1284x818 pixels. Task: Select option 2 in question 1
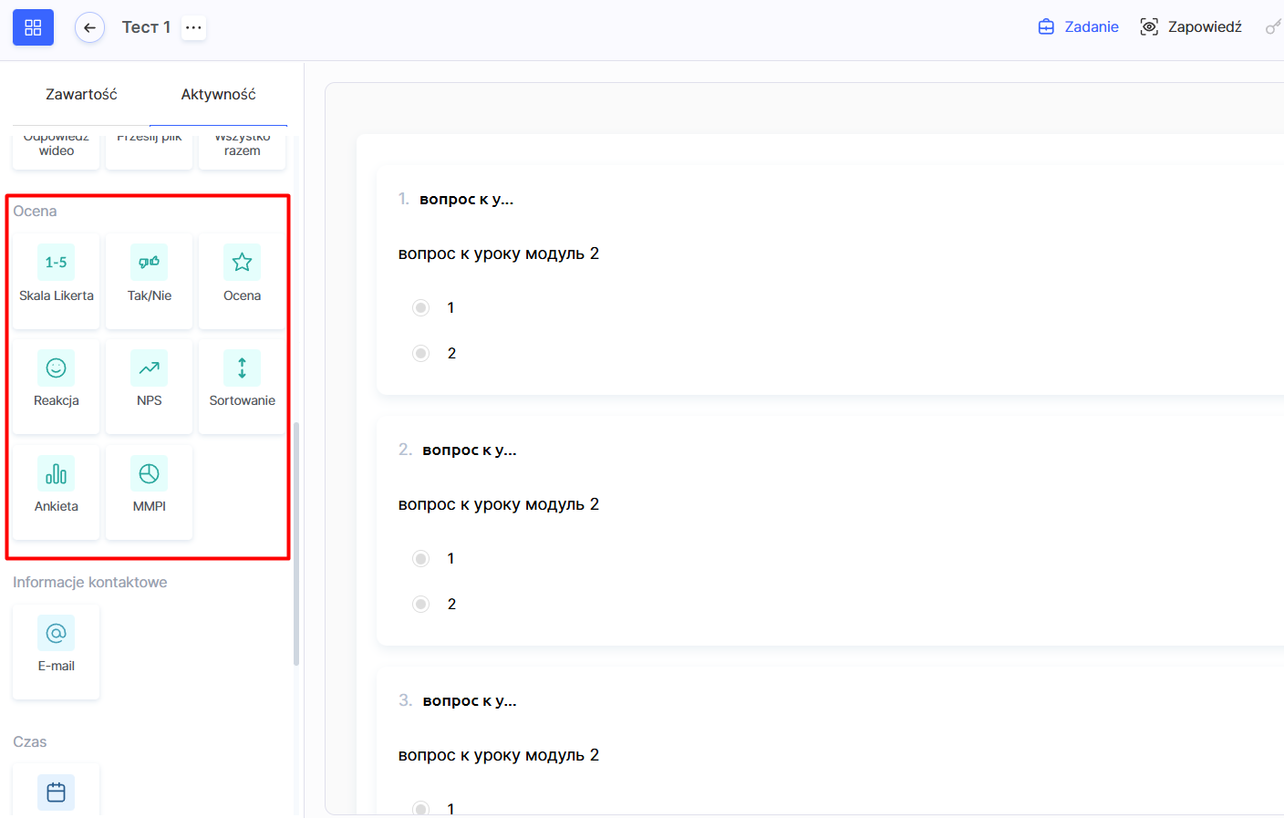[420, 354]
